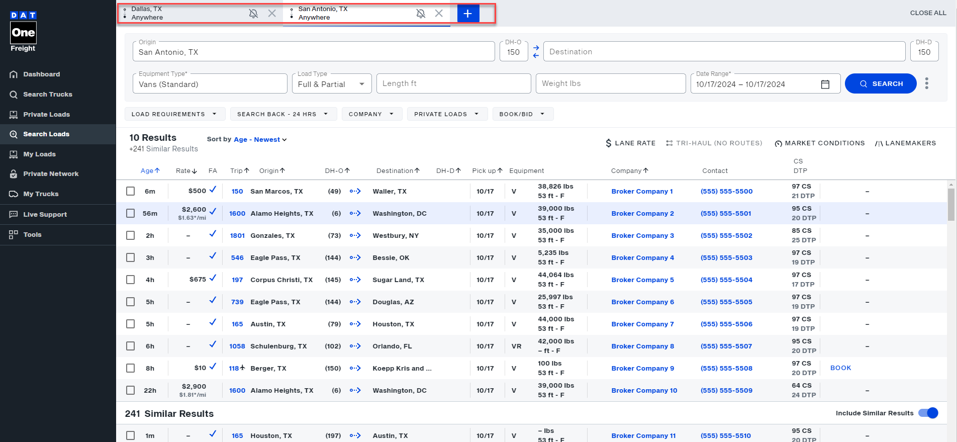This screenshot has width=957, height=442.
Task: Mute alerts on San Antonio tab
Action: (421, 14)
